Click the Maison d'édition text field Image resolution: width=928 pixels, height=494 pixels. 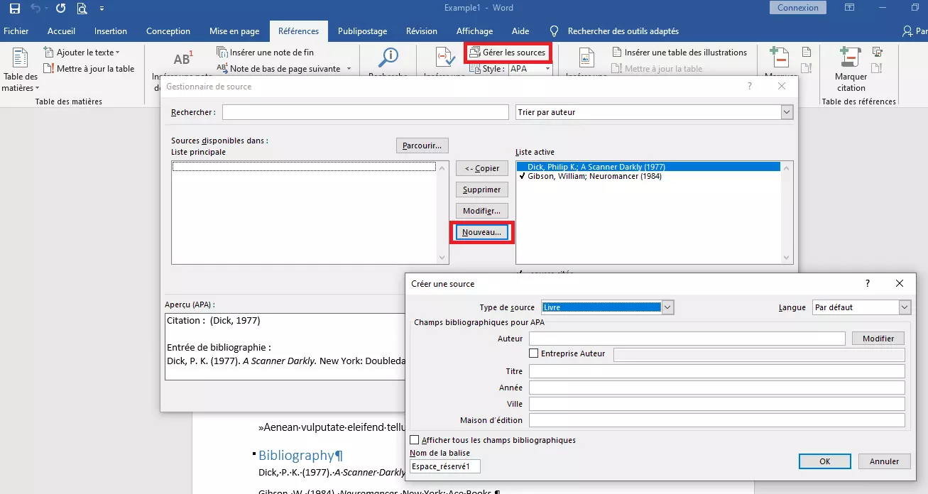point(717,420)
